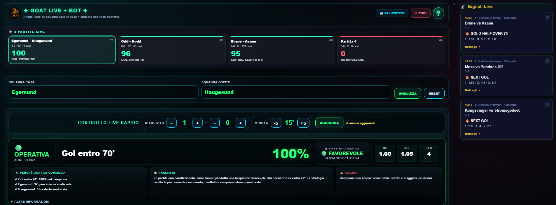
Task: Click the Segnali Live header icon
Action: (463, 6)
